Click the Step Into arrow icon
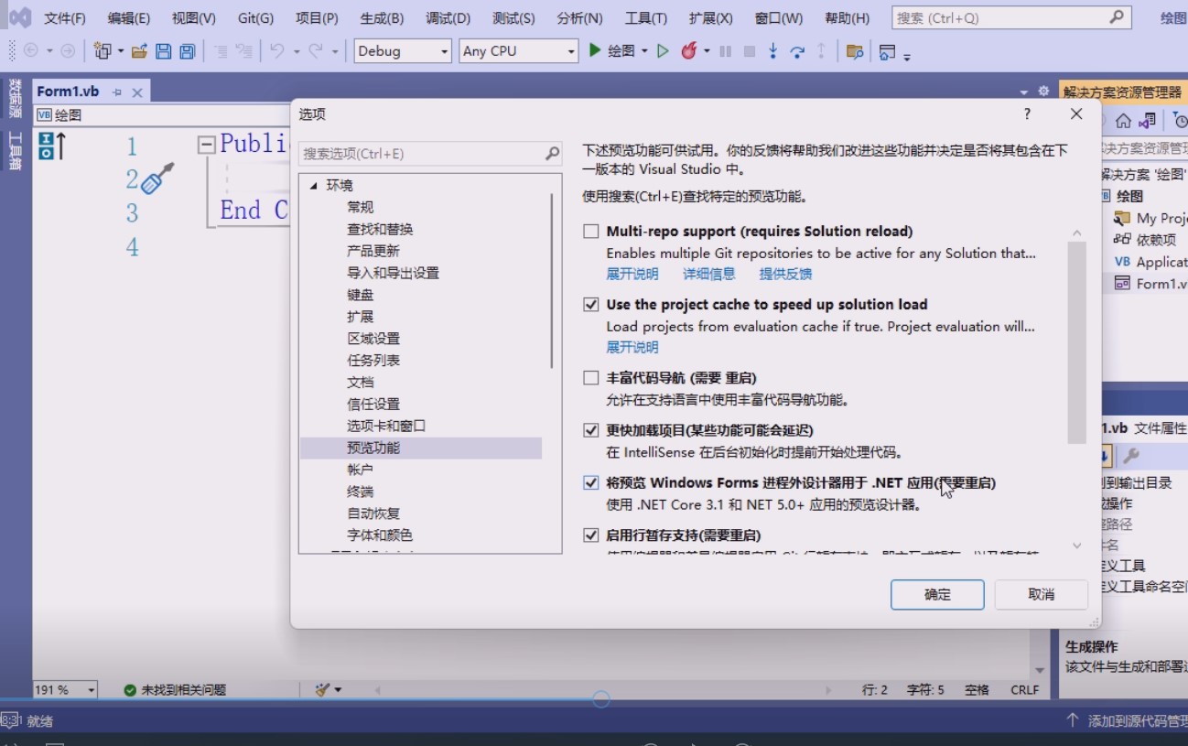This screenshot has width=1188, height=746. [x=773, y=51]
